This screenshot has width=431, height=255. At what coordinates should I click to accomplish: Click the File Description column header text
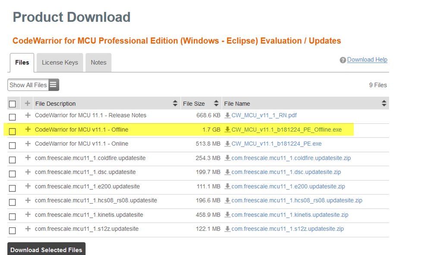point(56,104)
